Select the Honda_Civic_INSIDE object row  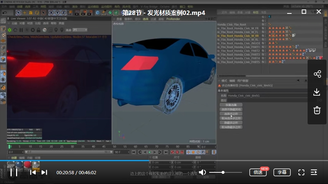(239, 43)
